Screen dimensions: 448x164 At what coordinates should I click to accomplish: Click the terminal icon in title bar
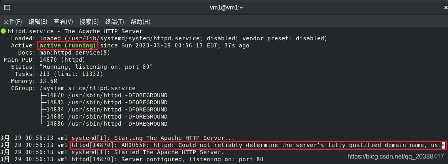pyautogui.click(x=8, y=8)
